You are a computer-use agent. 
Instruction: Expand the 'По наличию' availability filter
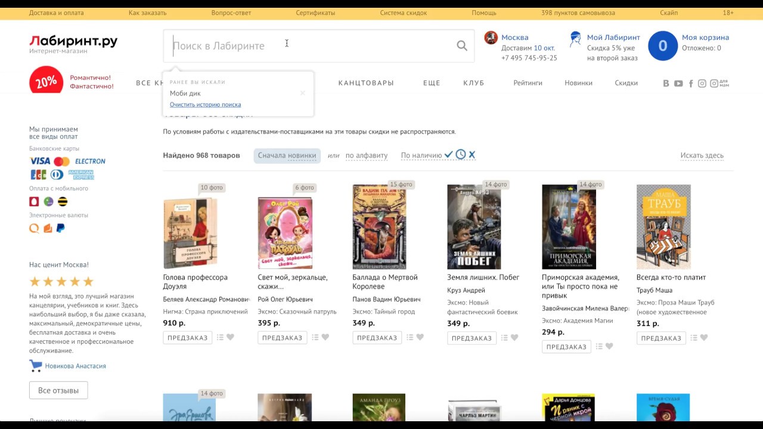(x=421, y=156)
